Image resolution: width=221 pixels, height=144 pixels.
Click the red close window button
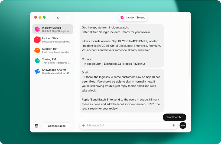click(35, 17)
